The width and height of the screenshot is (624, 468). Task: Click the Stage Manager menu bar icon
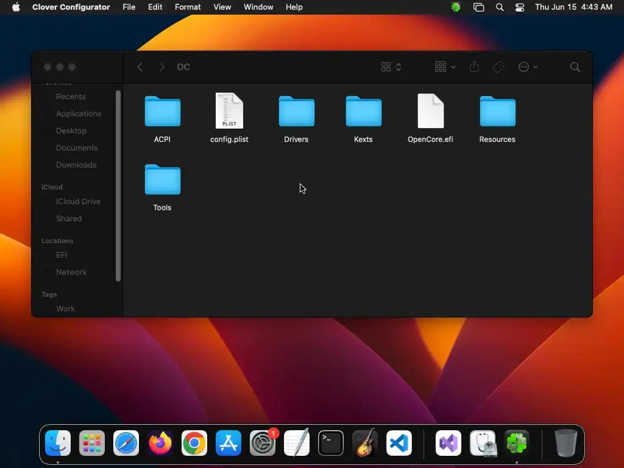[478, 7]
